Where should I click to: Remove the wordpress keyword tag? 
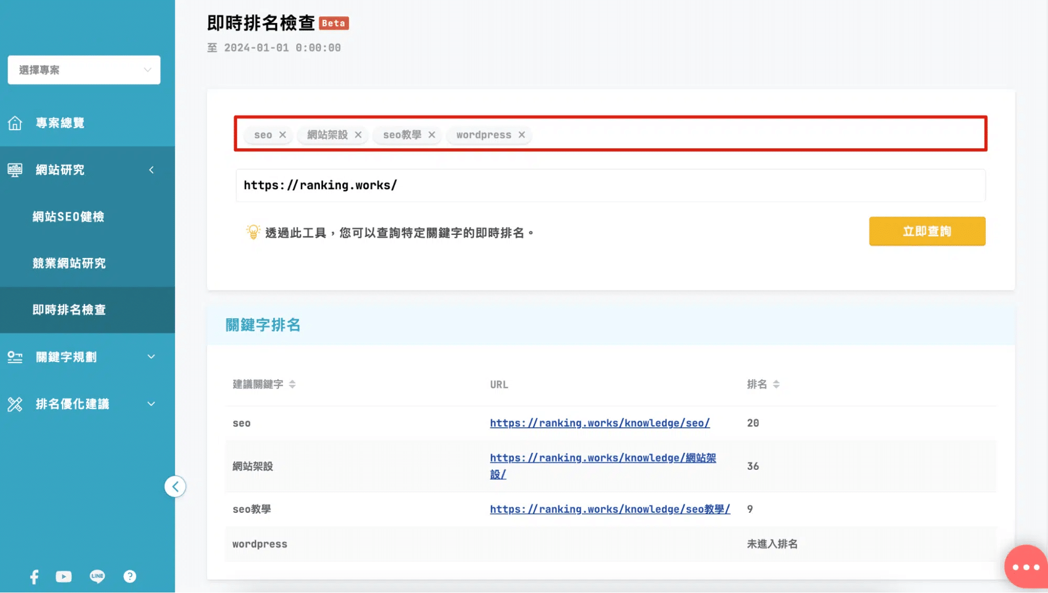[522, 135]
